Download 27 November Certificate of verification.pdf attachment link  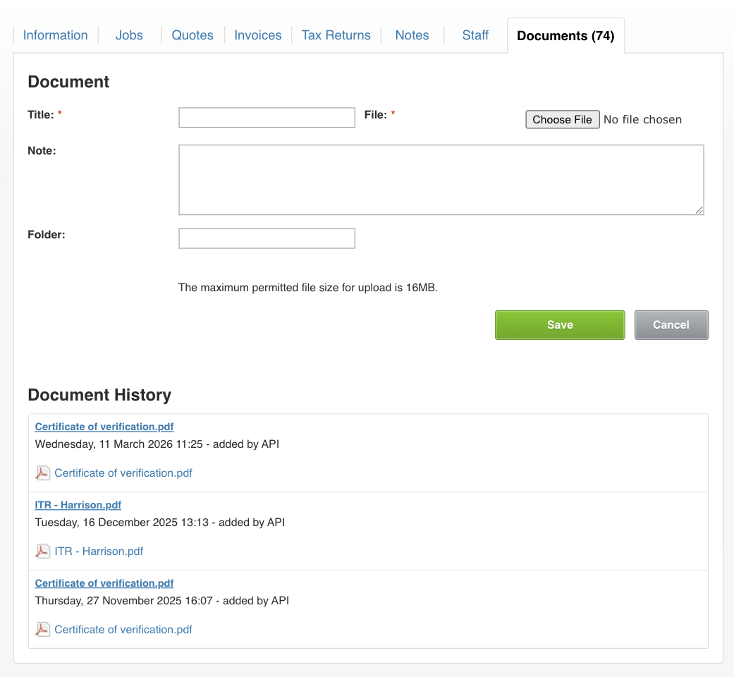click(123, 629)
